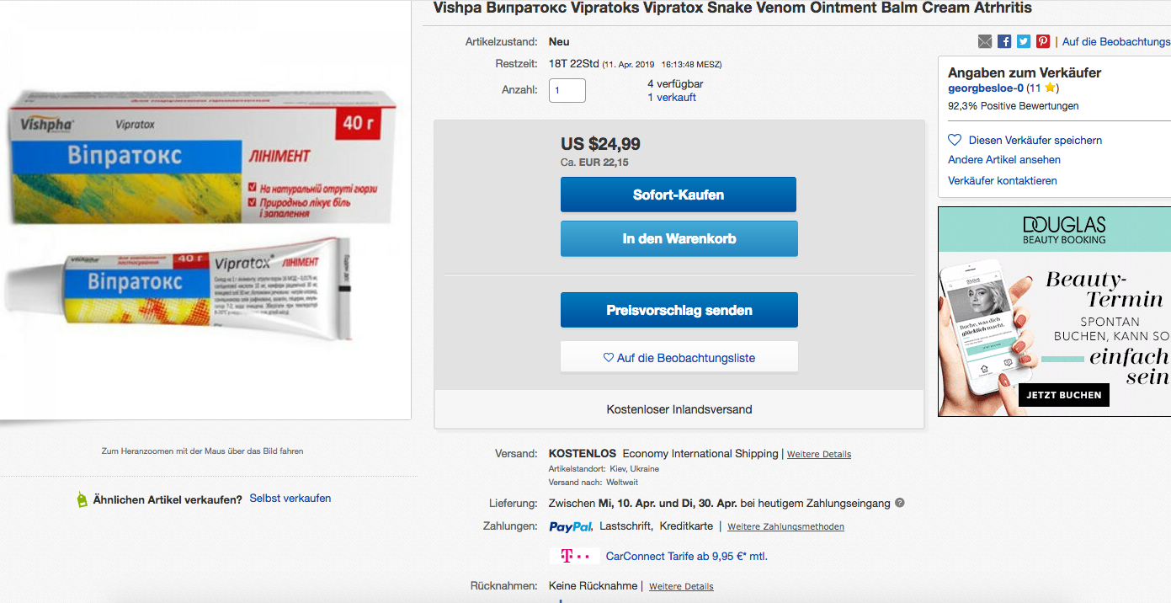
Task: Click the Vipratox product image
Action: [x=202, y=211]
